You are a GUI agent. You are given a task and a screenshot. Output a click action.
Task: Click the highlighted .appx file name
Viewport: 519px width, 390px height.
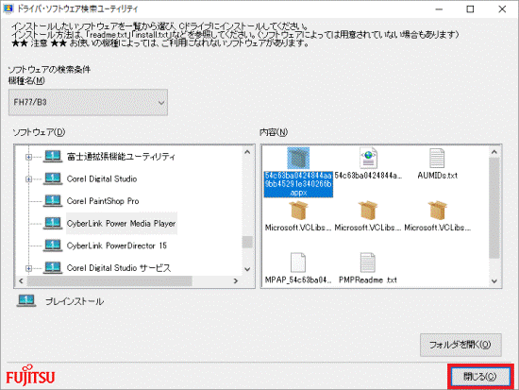(298, 184)
